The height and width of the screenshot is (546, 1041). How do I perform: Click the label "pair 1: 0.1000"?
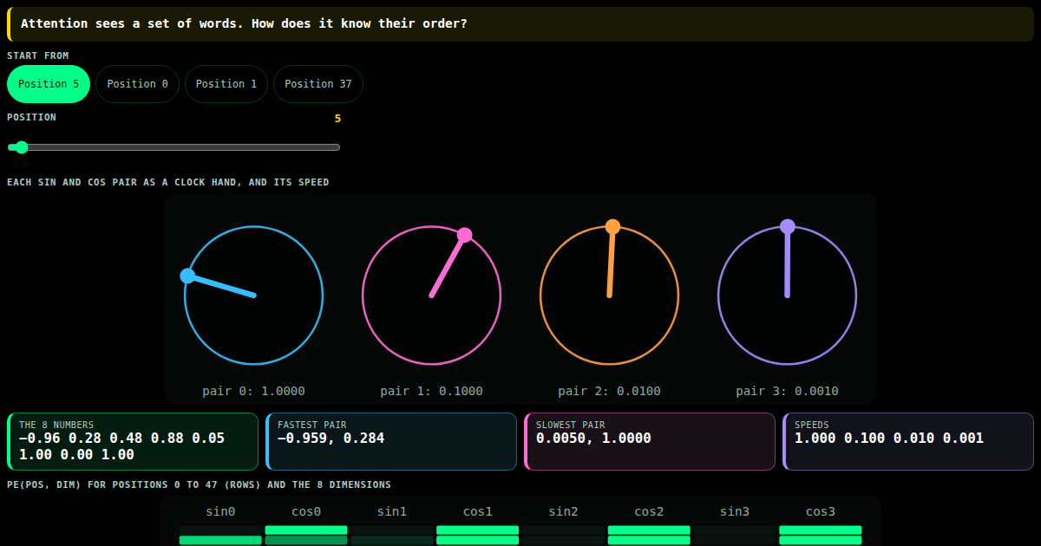tap(431, 391)
